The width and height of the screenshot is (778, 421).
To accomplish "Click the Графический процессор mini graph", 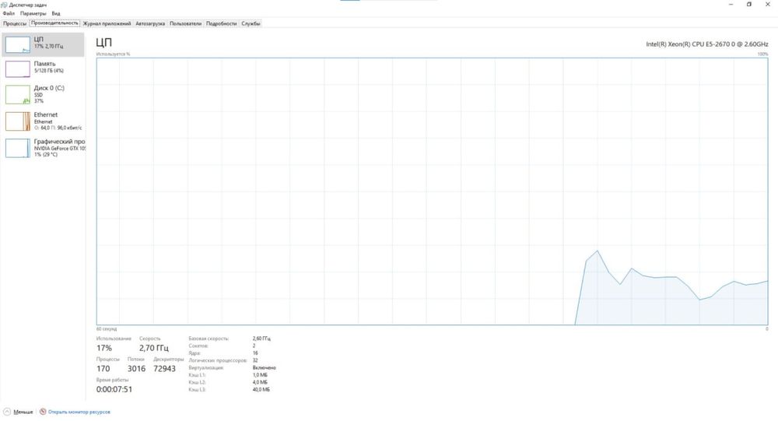I will [x=18, y=148].
